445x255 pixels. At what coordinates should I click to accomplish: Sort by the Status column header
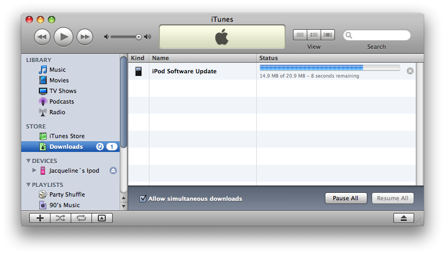(x=340, y=58)
